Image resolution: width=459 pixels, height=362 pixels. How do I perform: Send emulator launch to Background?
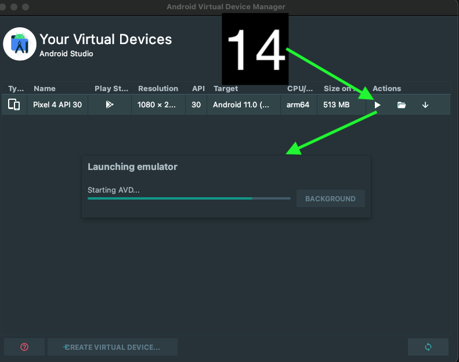click(x=330, y=198)
